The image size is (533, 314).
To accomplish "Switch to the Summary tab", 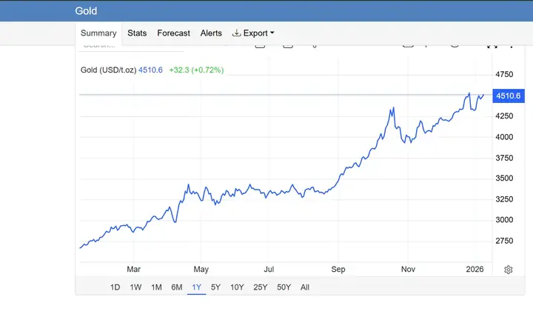I will pyautogui.click(x=98, y=33).
